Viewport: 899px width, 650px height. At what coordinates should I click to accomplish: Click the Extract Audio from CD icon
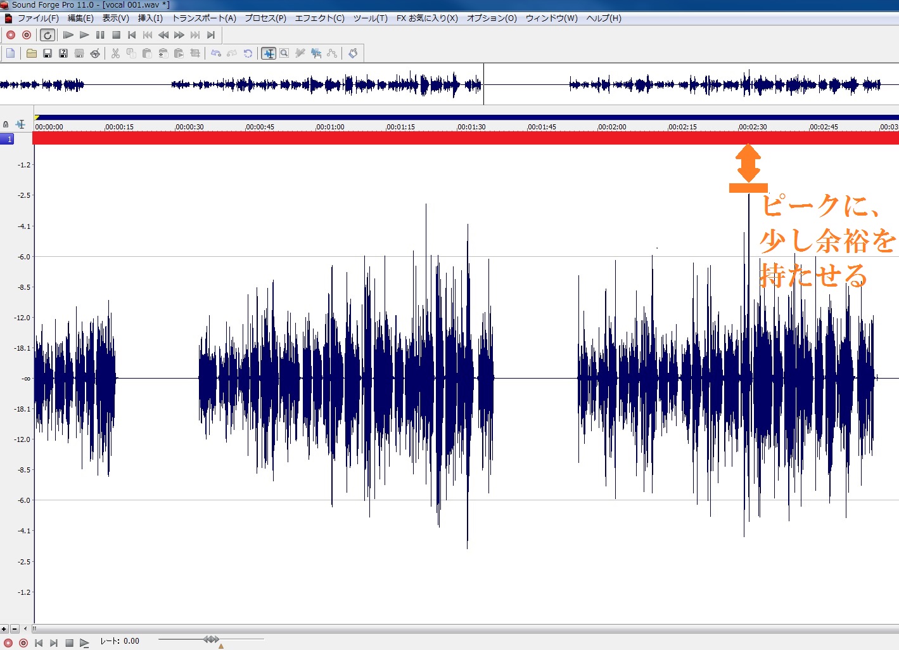[x=95, y=53]
